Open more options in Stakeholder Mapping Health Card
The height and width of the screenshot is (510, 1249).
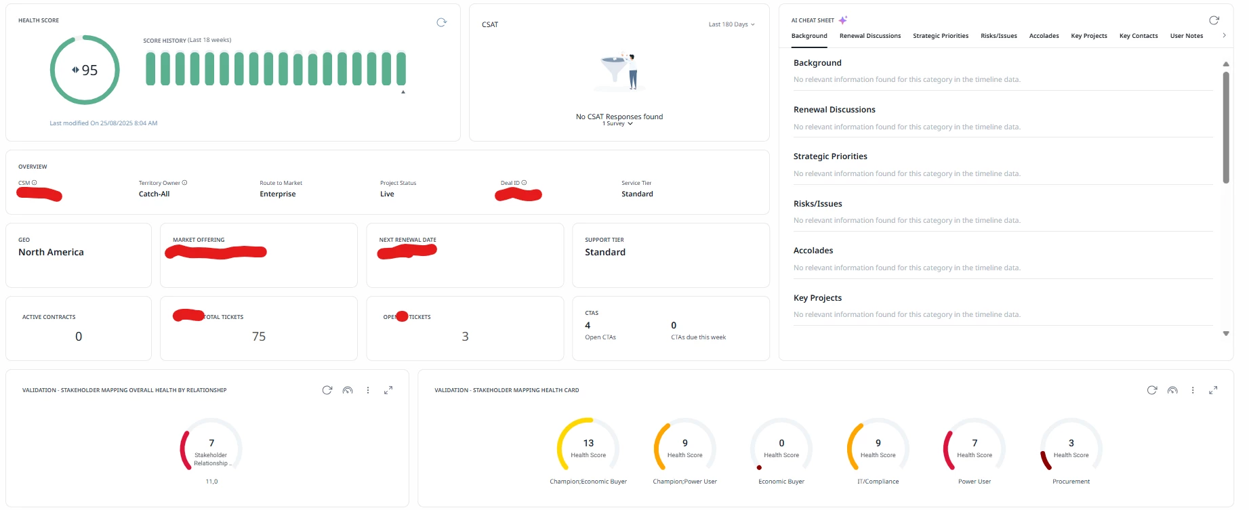point(1193,390)
